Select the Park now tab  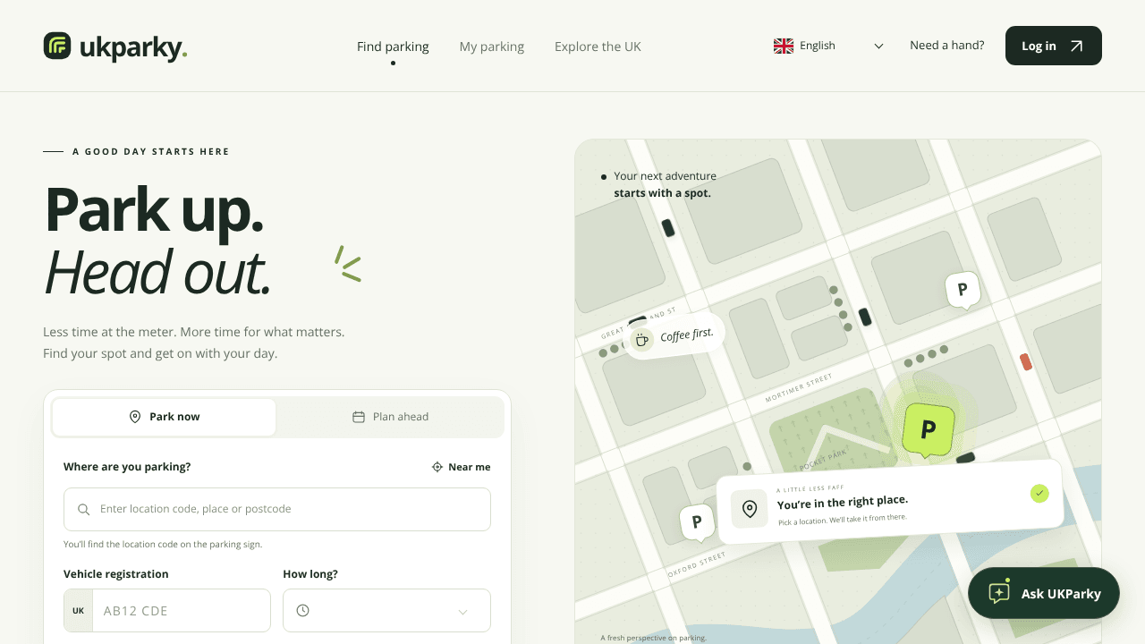[x=165, y=417]
